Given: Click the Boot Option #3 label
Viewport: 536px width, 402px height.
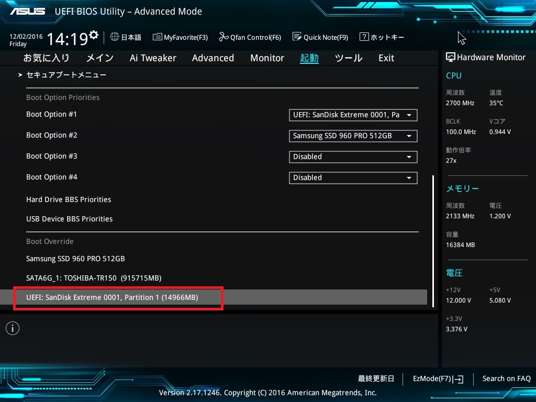Looking at the screenshot, I should tap(52, 156).
